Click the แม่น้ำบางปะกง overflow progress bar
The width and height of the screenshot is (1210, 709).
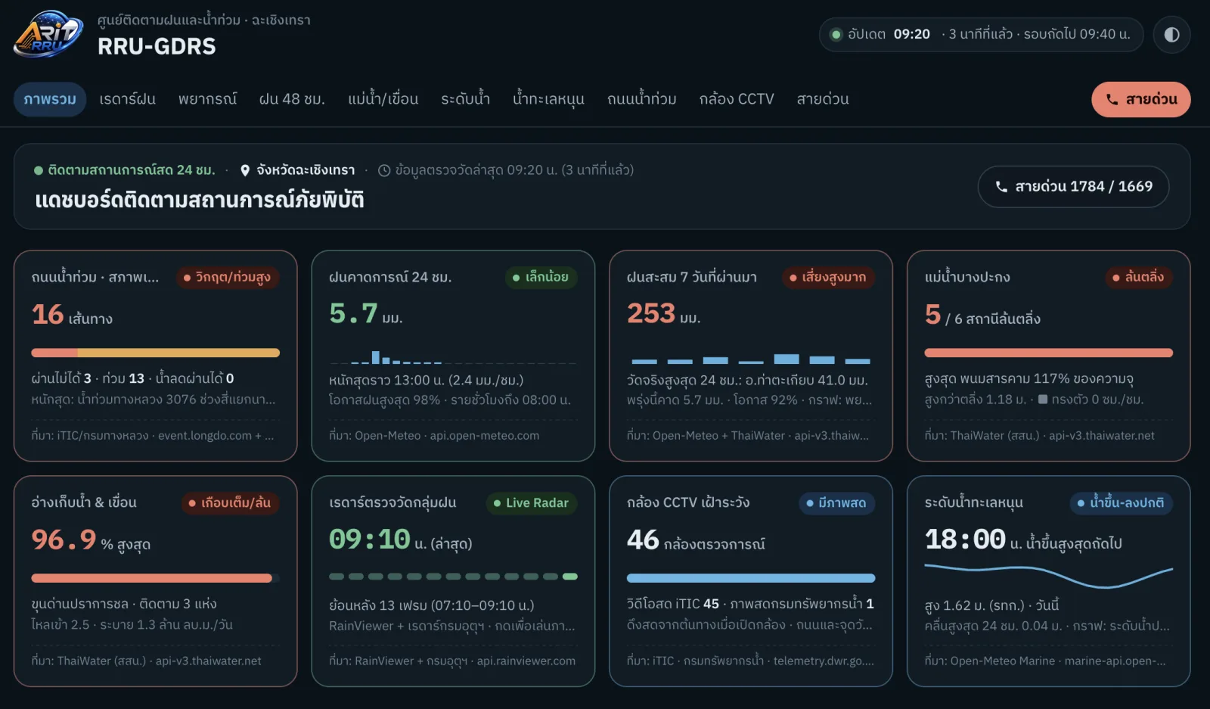(1048, 353)
